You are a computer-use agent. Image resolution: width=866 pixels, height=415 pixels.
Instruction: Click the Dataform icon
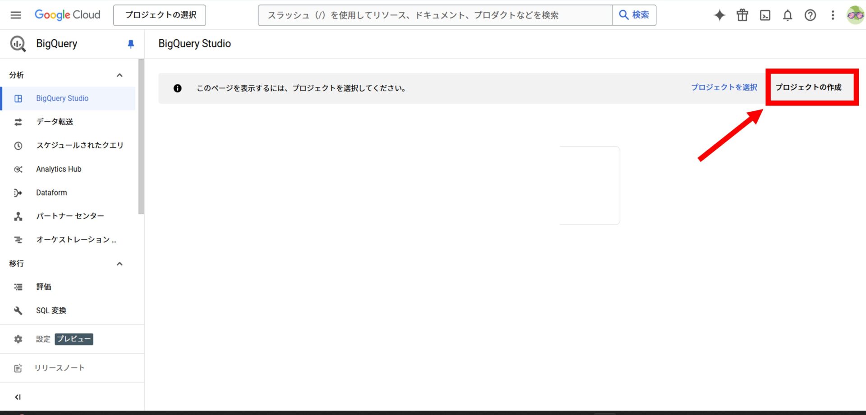coord(18,193)
